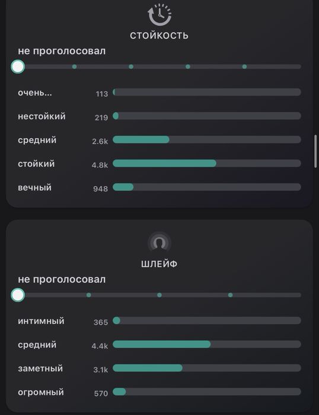The width and height of the screenshot is (319, 415).
Task: Tap the clock longevity icon
Action: (159, 14)
